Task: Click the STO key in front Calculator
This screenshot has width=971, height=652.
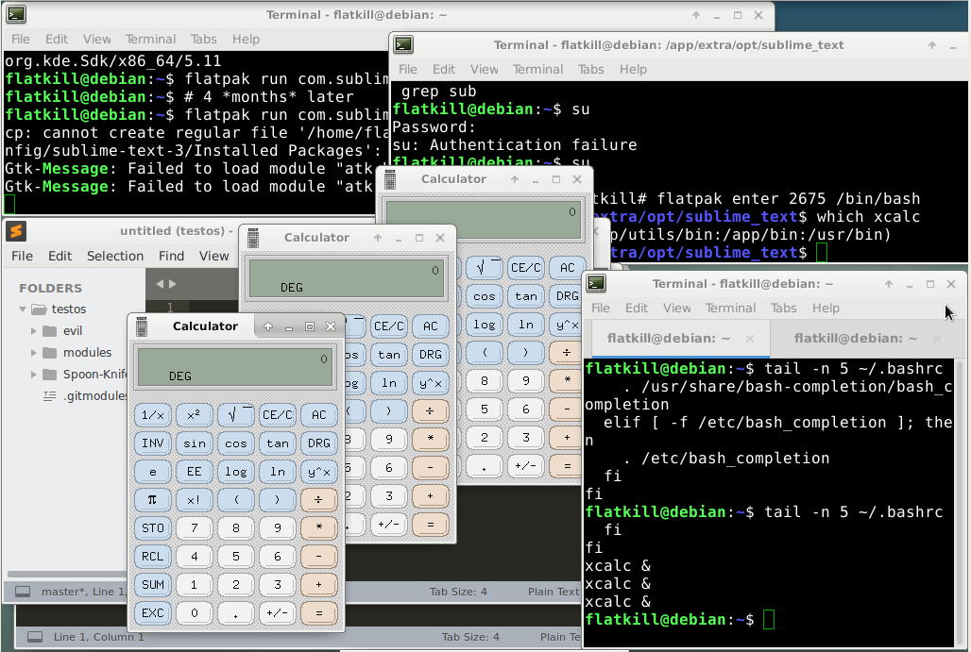Action: click(152, 528)
